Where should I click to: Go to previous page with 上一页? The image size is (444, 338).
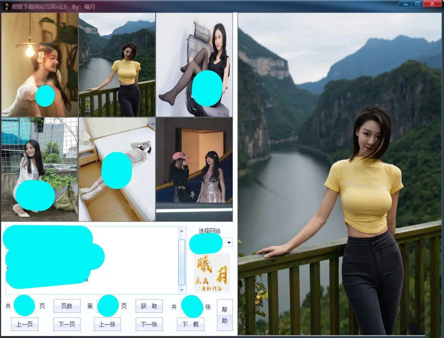(x=24, y=324)
